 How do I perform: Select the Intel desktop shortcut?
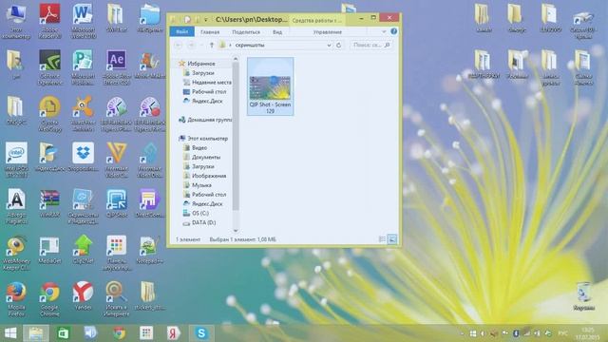16,160
